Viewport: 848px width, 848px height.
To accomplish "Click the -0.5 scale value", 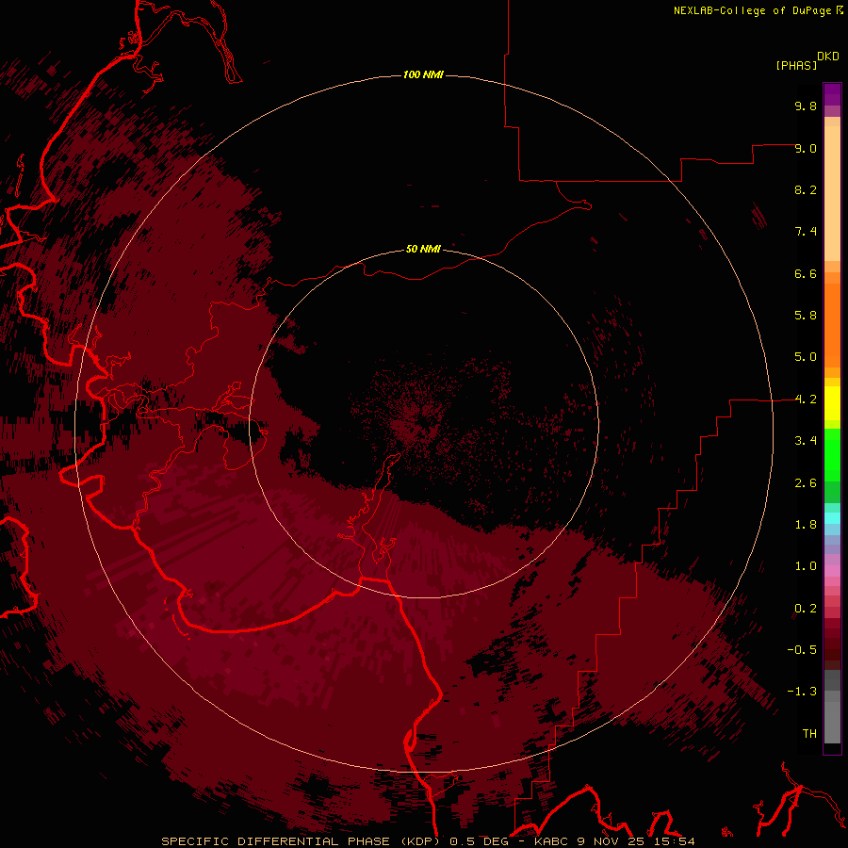I will (x=802, y=650).
